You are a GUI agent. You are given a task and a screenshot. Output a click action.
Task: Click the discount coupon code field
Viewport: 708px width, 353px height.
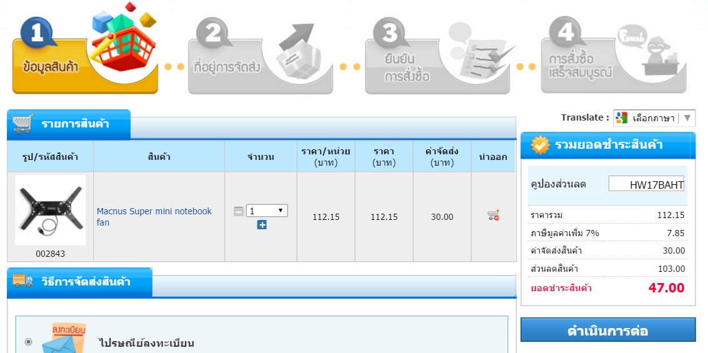point(647,184)
